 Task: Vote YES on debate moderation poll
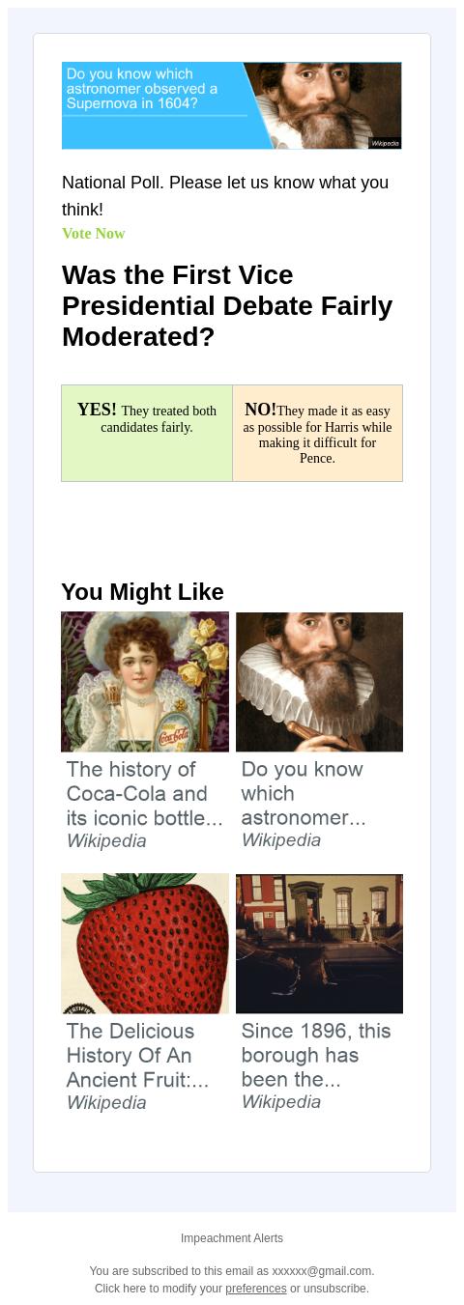point(147,434)
